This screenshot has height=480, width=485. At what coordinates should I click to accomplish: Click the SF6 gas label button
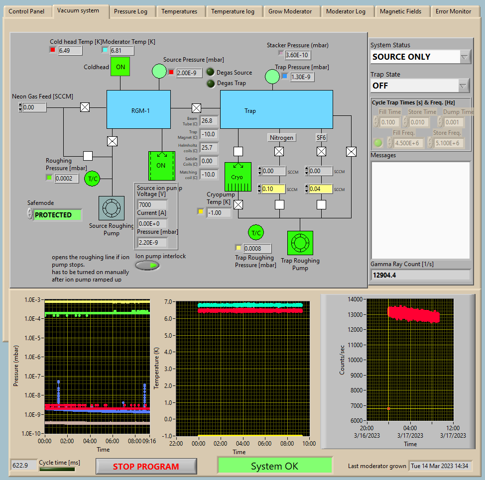321,138
